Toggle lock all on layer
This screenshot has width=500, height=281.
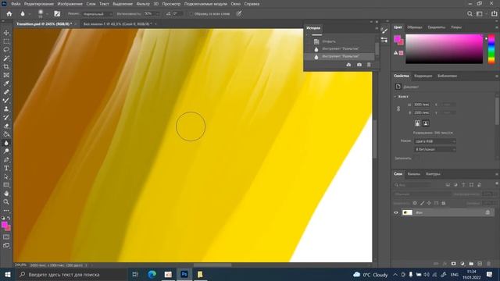point(443,203)
